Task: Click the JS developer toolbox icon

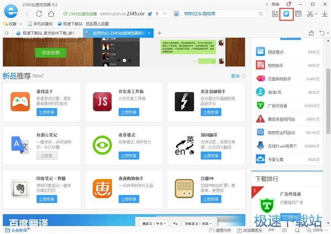Action: pyautogui.click(x=102, y=102)
